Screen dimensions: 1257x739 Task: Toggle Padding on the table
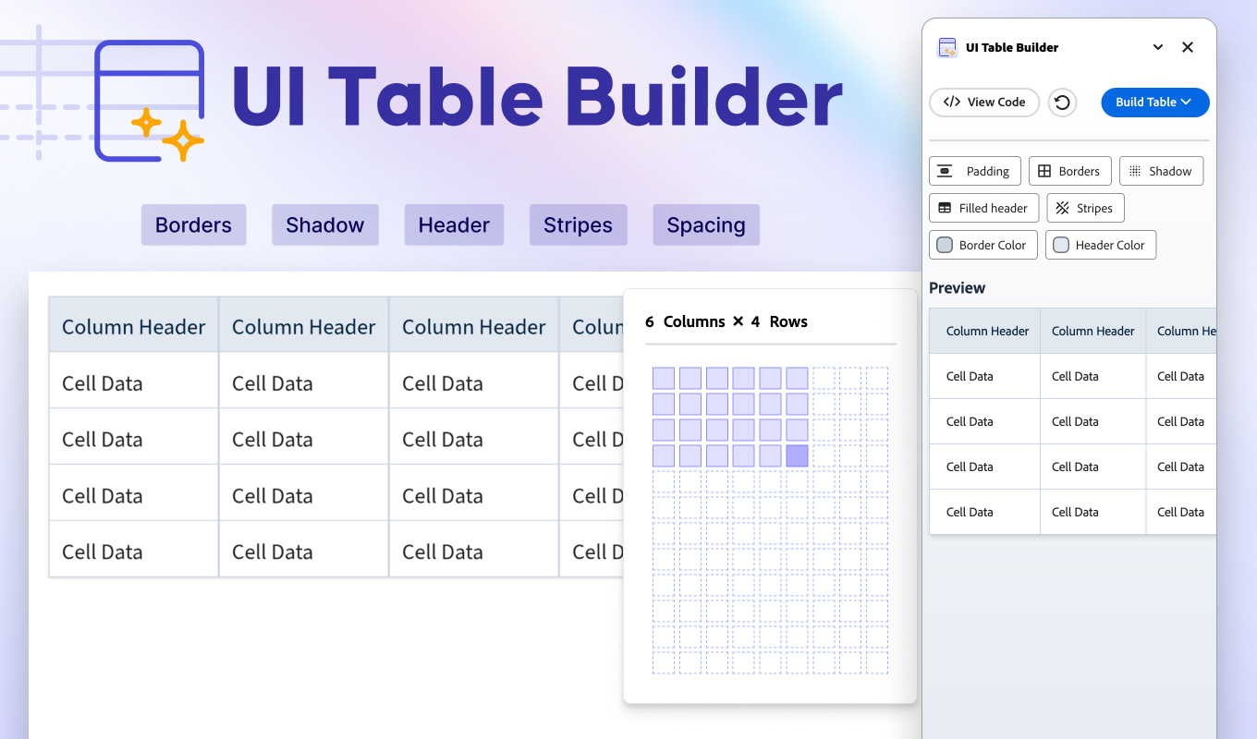point(974,171)
